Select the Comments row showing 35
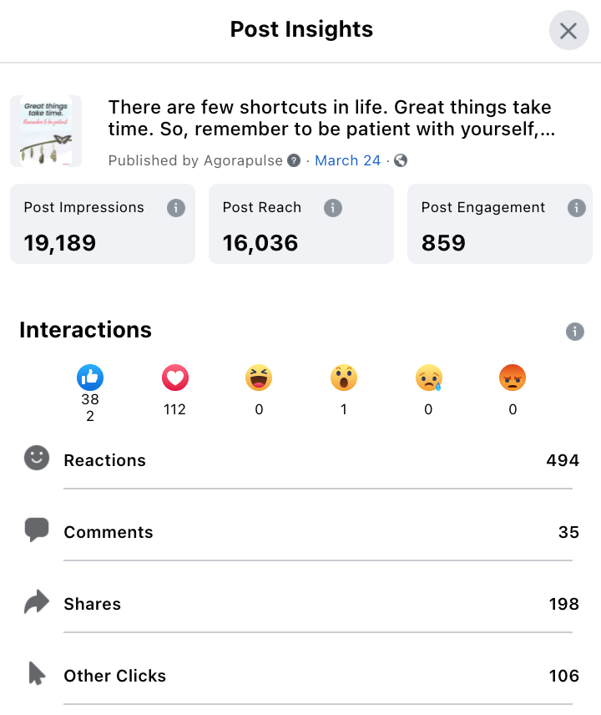 pos(300,532)
